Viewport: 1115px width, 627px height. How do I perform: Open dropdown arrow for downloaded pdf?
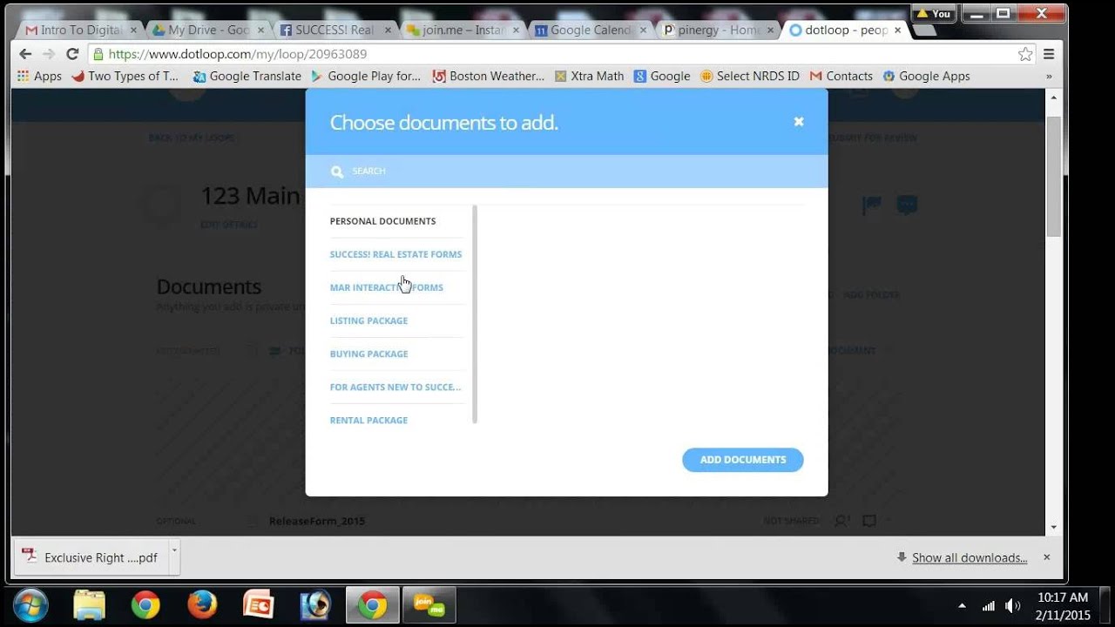(174, 552)
